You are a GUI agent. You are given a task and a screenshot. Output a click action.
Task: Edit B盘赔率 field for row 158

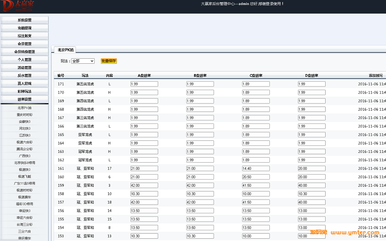coord(200,194)
